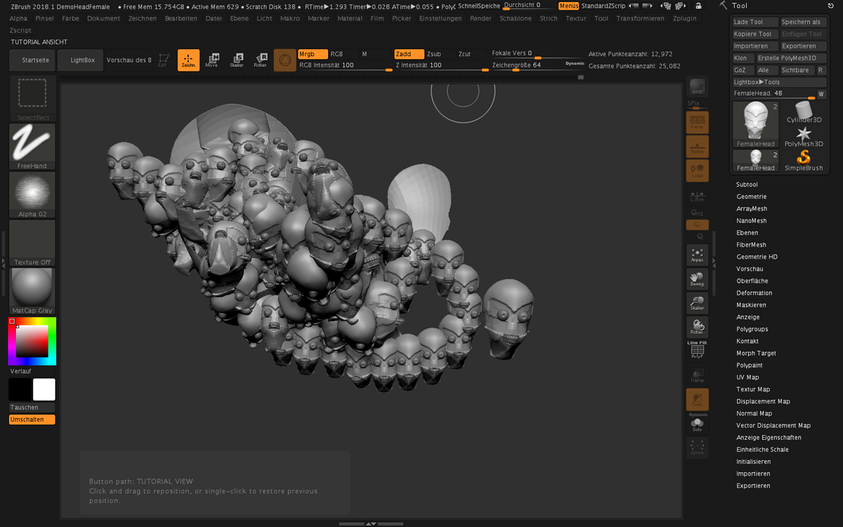Open the Zplugin menu
Screen dimensions: 843x527
684,18
